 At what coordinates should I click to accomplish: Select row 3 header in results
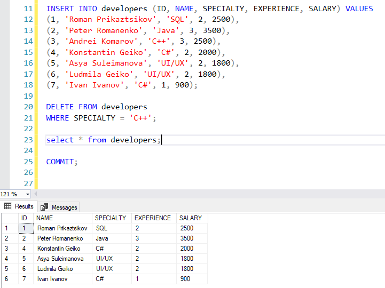tap(8, 249)
